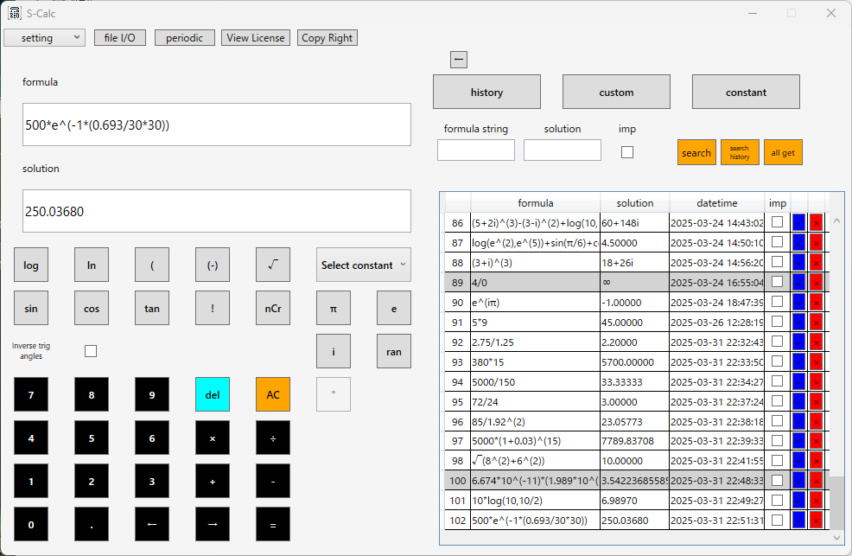
Task: Tick the imp checkbox in search filters
Action: (x=627, y=152)
